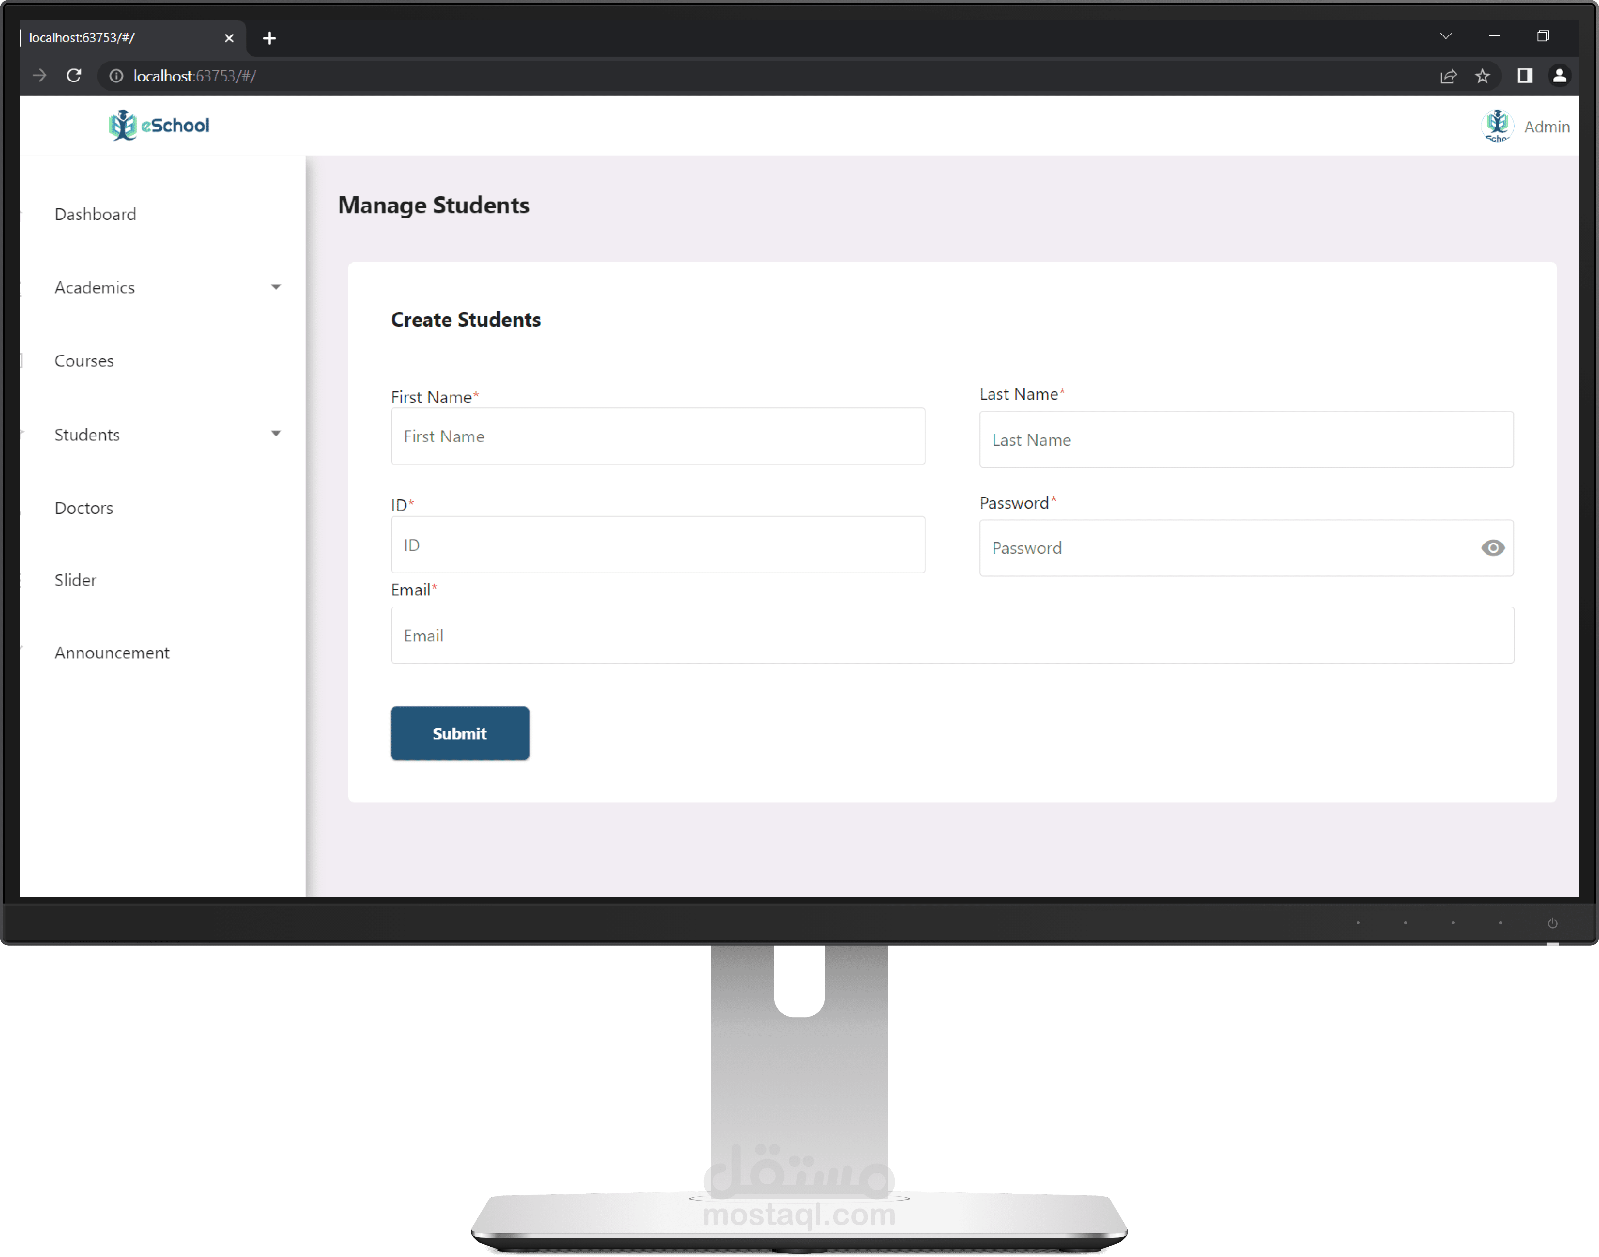
Task: Open Courses in the sidebar
Action: point(84,361)
